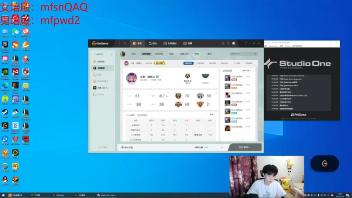The height and width of the screenshot is (198, 352).
Task: Open the WPS Office desktop icon
Action: [x=15, y=140]
